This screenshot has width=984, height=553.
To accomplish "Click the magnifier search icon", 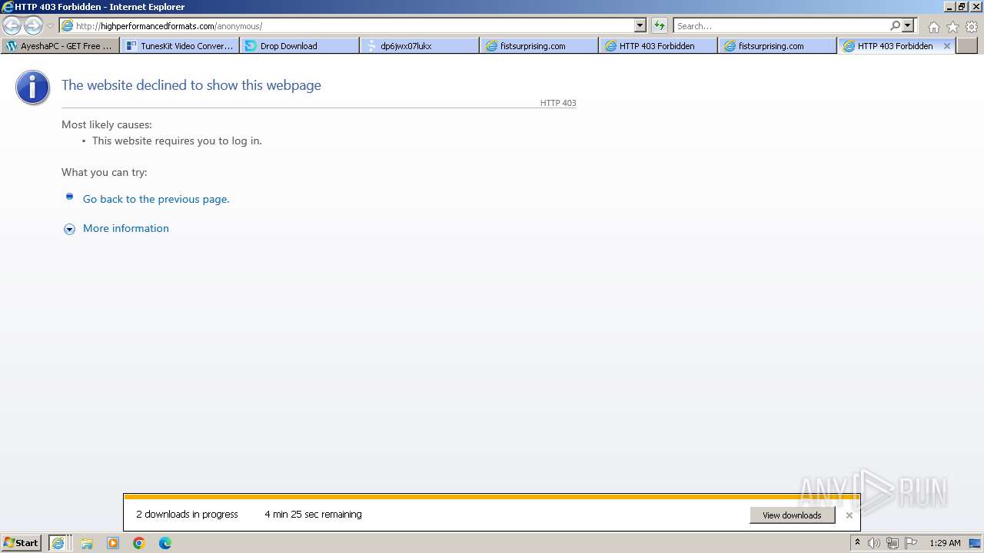I will tap(896, 25).
